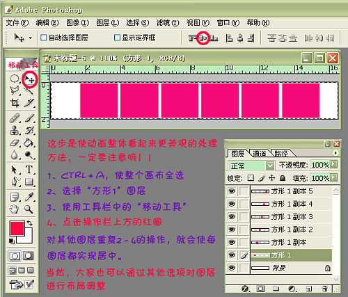The image size is (348, 297).
Task: Select the Elliptical Marquee tool
Action: 15,79
